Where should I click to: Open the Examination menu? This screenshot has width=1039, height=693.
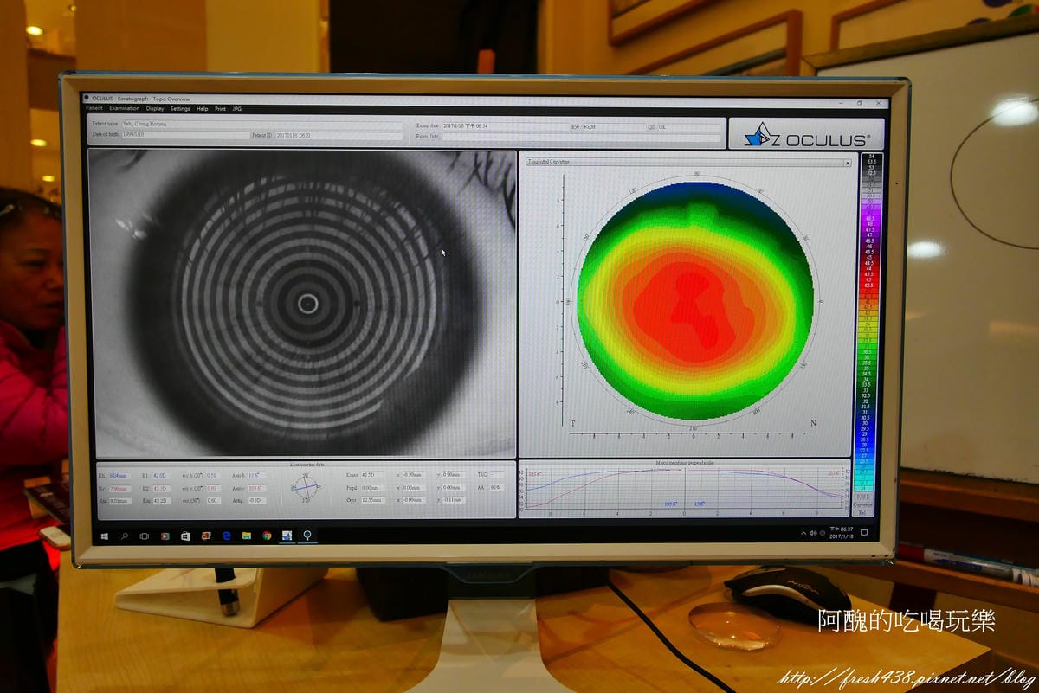(125, 108)
